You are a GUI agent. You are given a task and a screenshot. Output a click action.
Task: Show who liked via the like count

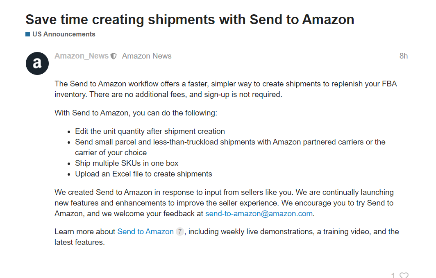393,276
